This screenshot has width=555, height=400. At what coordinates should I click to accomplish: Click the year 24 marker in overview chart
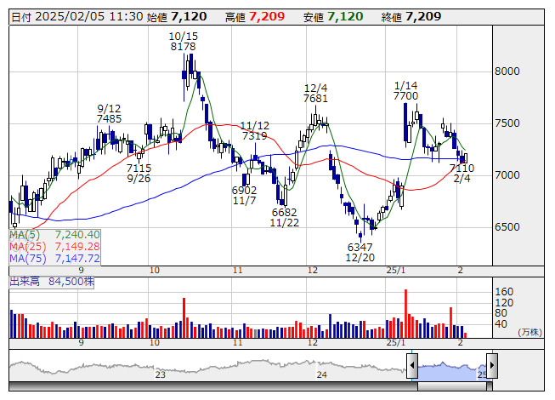pyautogui.click(x=321, y=374)
